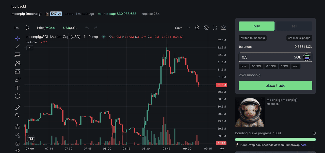Select the text annotation tool
Viewport: 325px width, 153px height.
[x=18, y=88]
